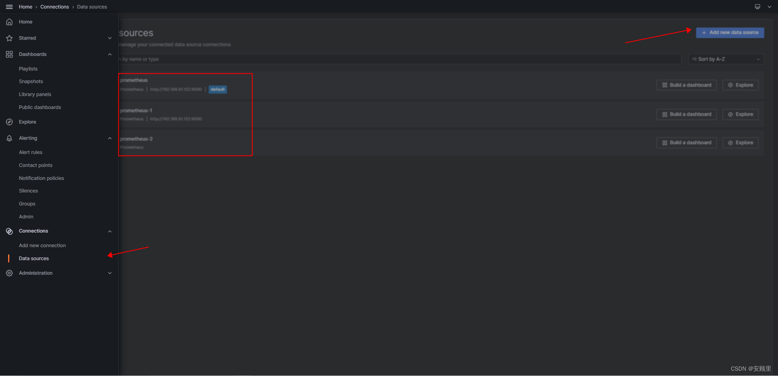Viewport: 778px width, 376px height.
Task: Open Dashboards label in sidebar
Action: click(x=32, y=54)
